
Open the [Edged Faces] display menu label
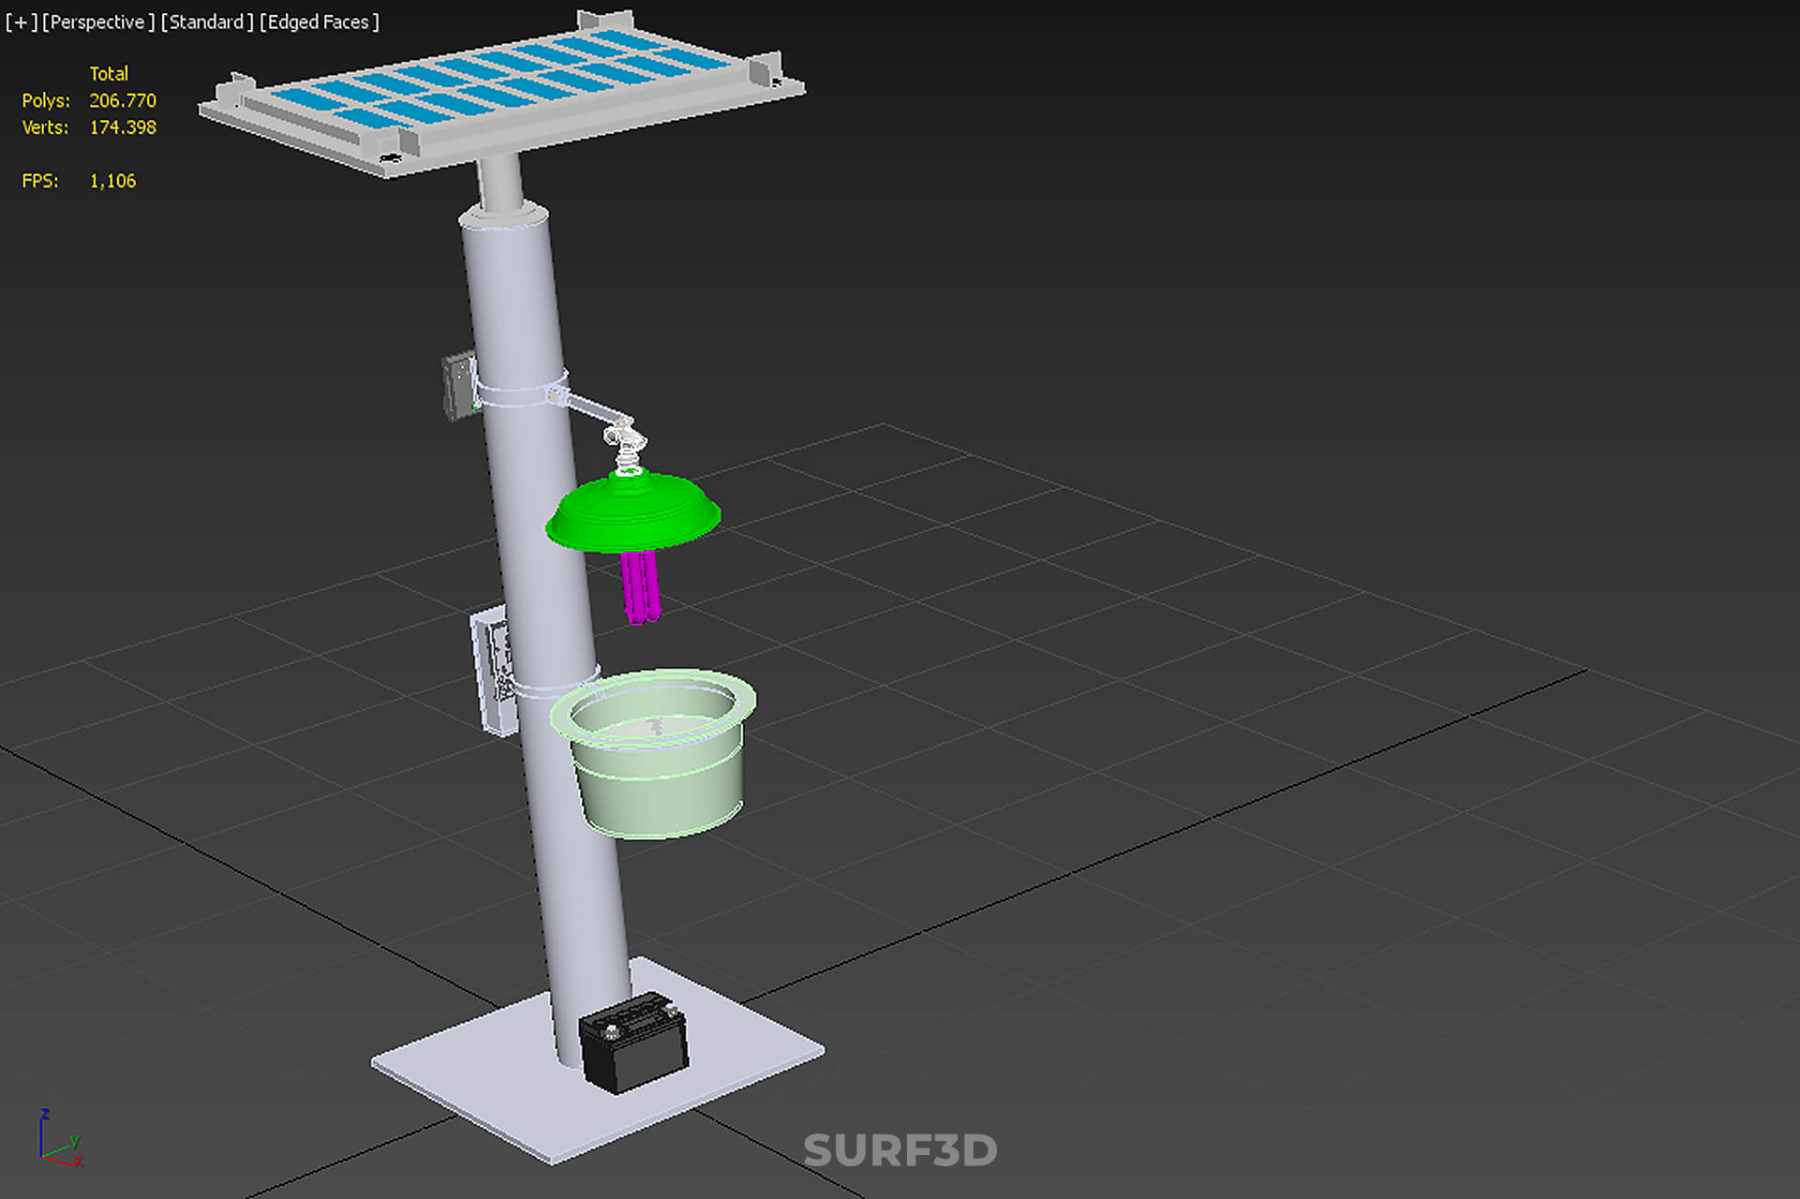pyautogui.click(x=320, y=22)
